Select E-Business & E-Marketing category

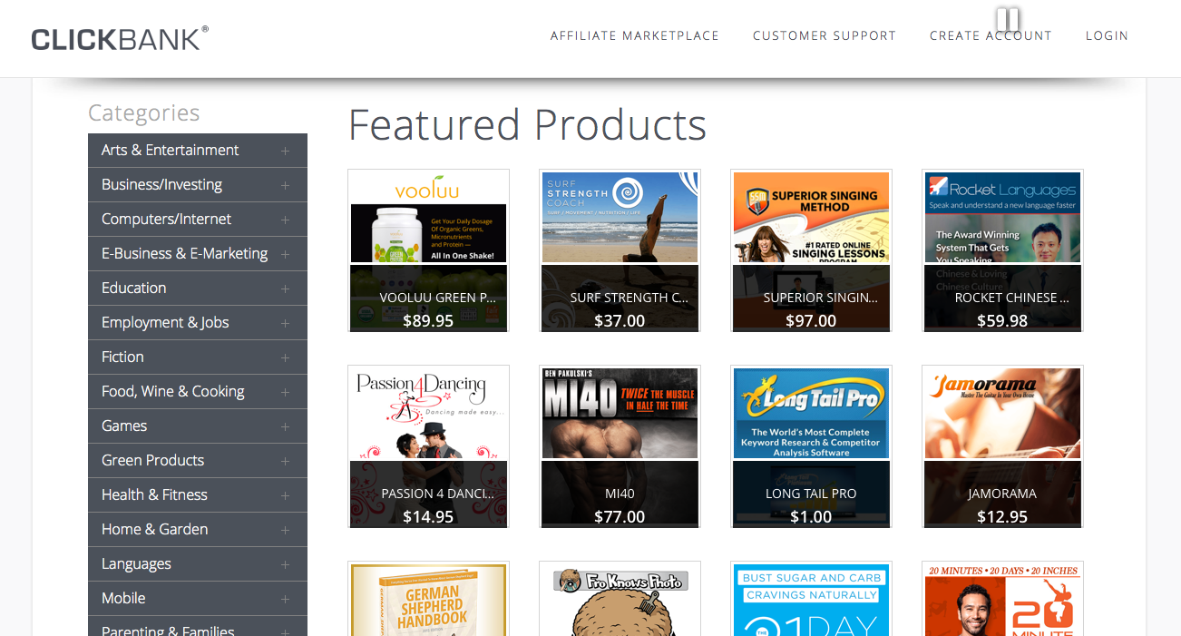[x=198, y=254]
